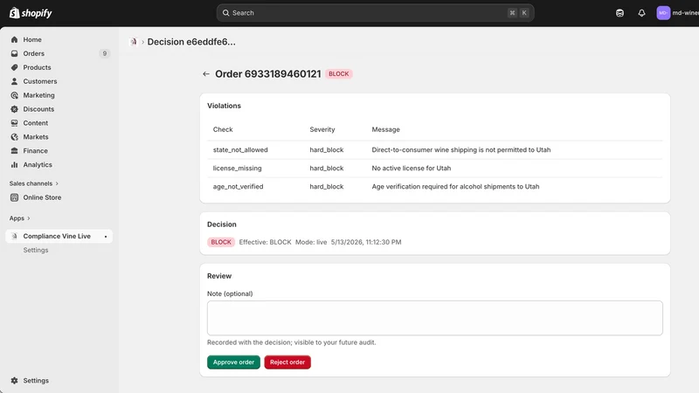Click the Customers person icon
The image size is (699, 393).
pyautogui.click(x=14, y=81)
